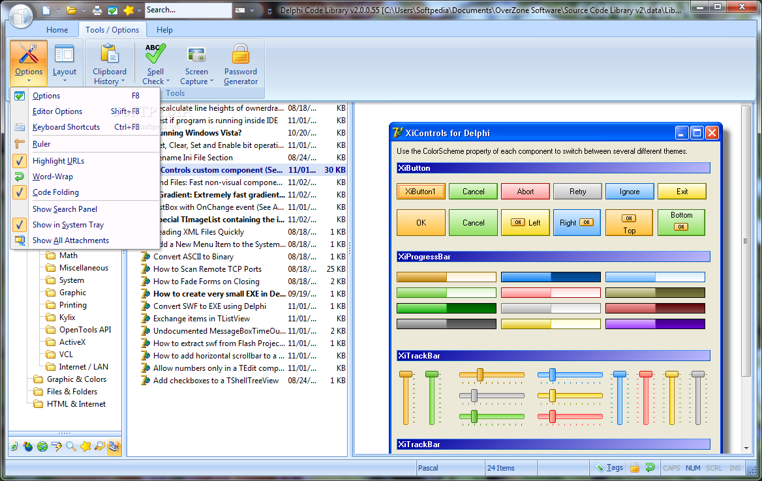Select the Graphic & Colors folder
Viewport: 762px width, 481px height.
click(x=76, y=379)
